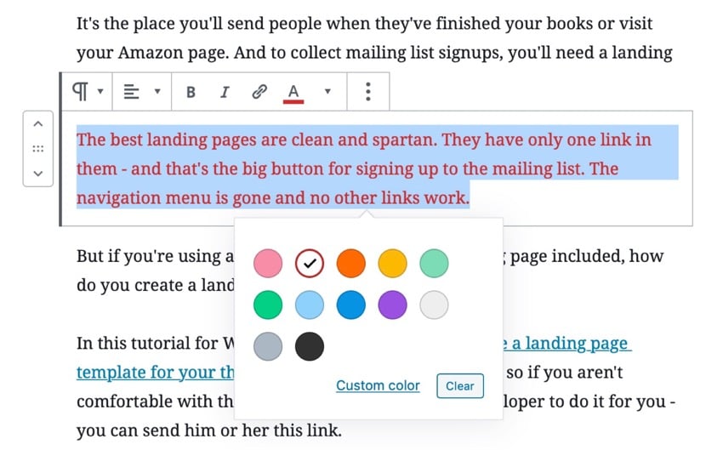Open the block options three-dot menu
The height and width of the screenshot is (450, 723).
click(x=368, y=92)
